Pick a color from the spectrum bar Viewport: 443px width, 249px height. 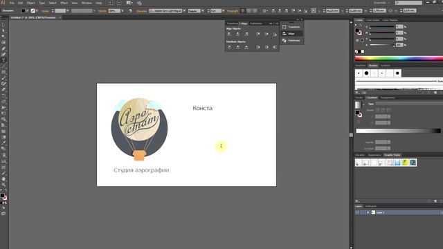tap(399, 58)
